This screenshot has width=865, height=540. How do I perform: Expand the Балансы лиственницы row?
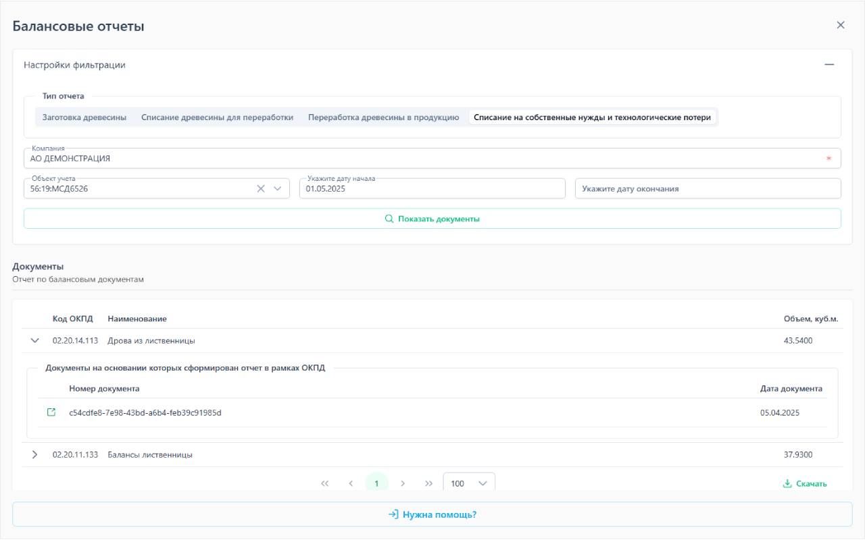35,455
